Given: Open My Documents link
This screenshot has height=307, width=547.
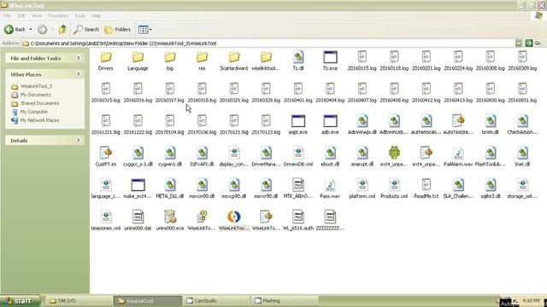Looking at the screenshot, I should click(x=35, y=95).
